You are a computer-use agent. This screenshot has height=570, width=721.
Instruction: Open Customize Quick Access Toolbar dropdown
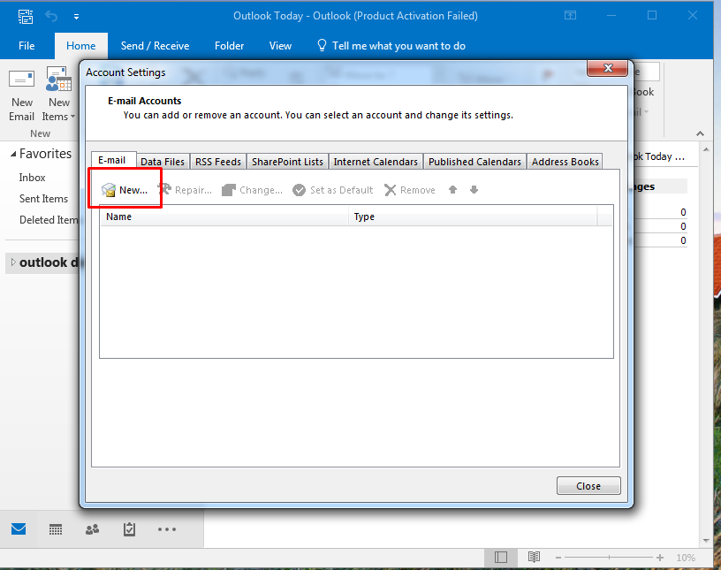76,17
